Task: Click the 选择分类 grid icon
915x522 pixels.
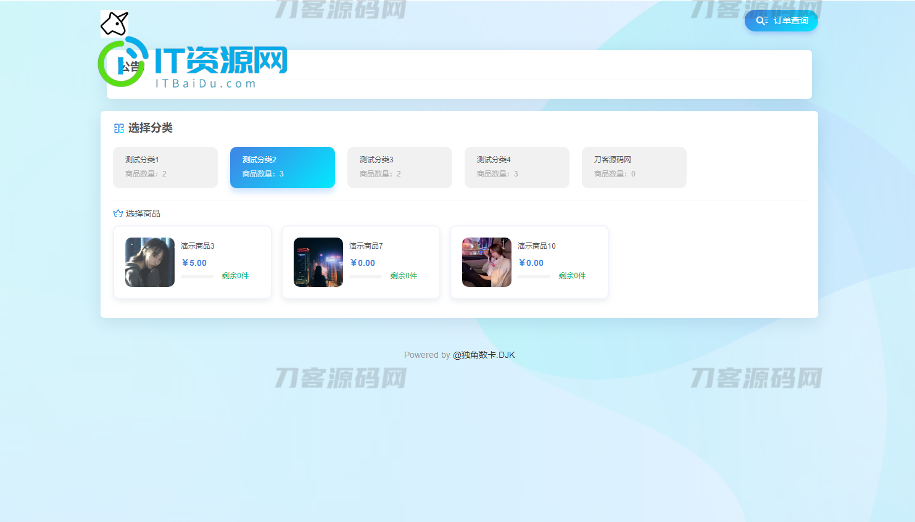Action: click(119, 128)
